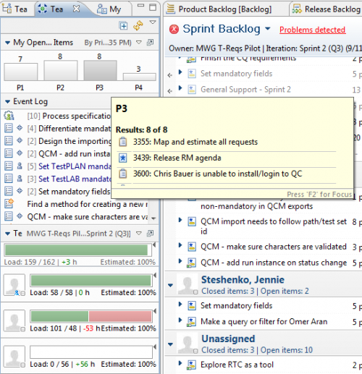Image resolution: width=362 pixels, height=374 pixels.
Task: Open the My Open Items query dropdown
Action: [139, 43]
